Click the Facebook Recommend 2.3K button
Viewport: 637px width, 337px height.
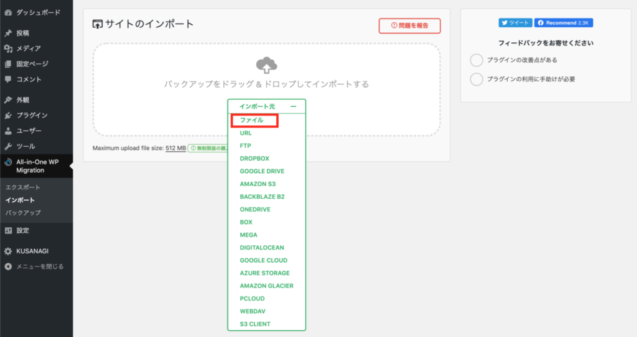click(564, 23)
